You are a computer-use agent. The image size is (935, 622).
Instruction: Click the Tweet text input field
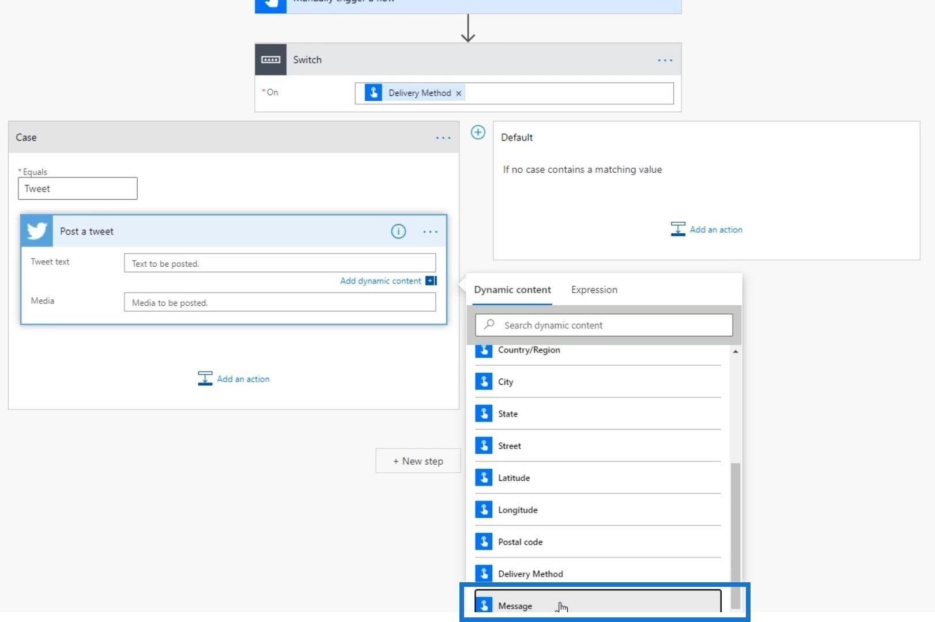[280, 263]
